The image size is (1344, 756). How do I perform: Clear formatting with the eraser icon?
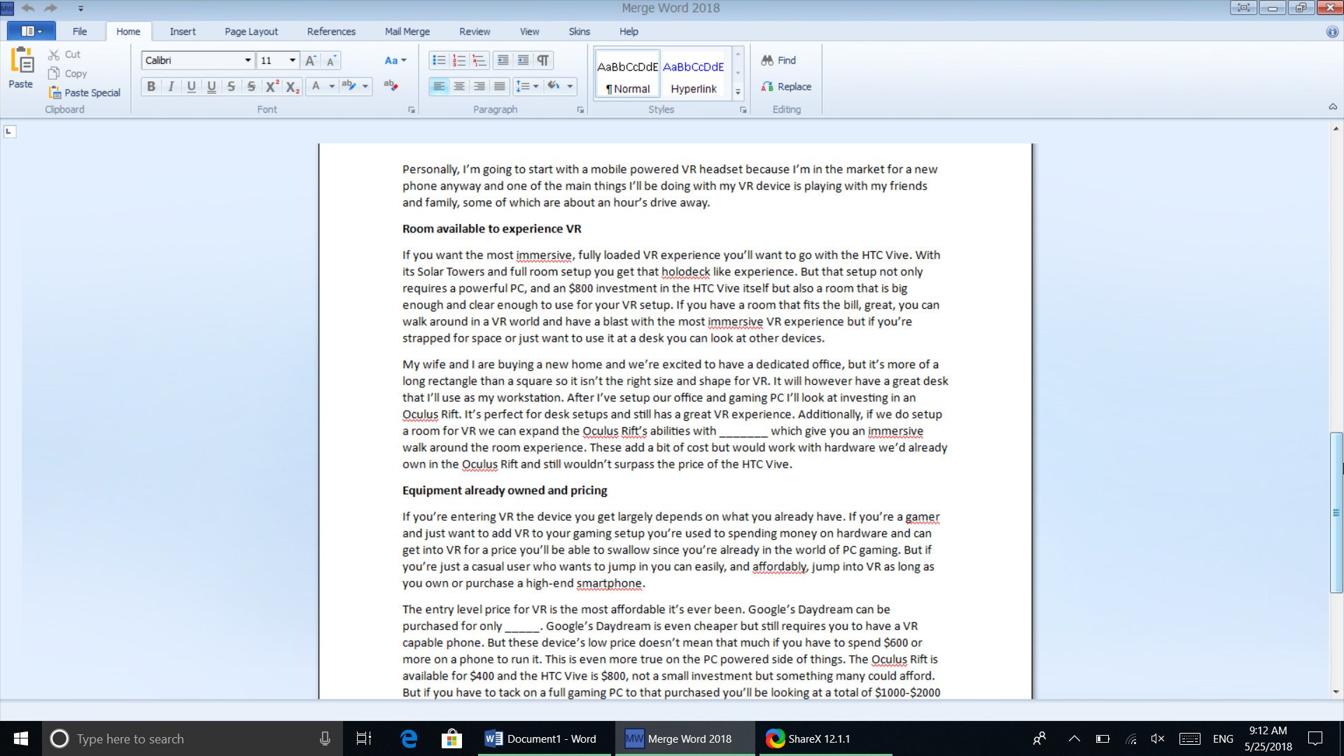pyautogui.click(x=391, y=85)
